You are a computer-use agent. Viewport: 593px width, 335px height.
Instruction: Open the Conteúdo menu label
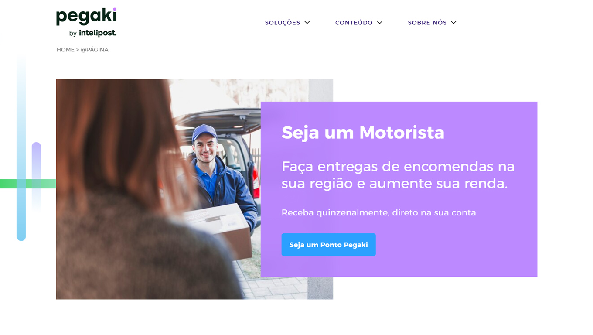[354, 23]
